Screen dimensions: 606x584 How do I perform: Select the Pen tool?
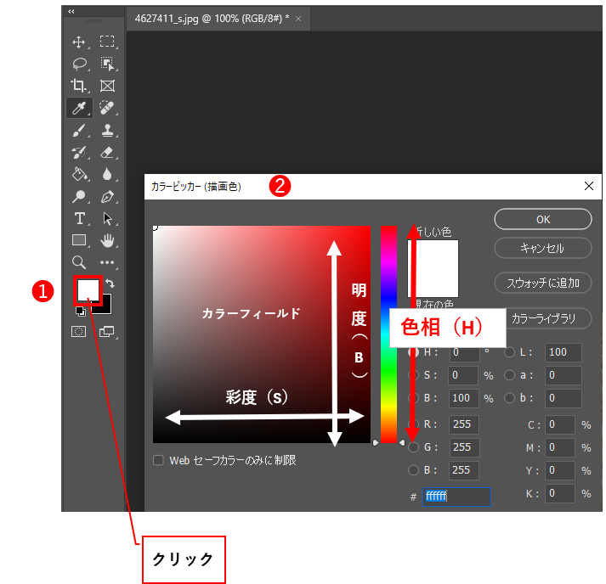pos(107,196)
